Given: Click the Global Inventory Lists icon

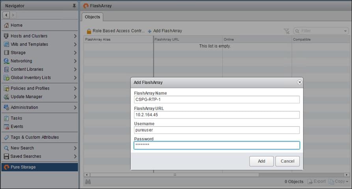Looking at the screenshot, I should tap(7, 78).
